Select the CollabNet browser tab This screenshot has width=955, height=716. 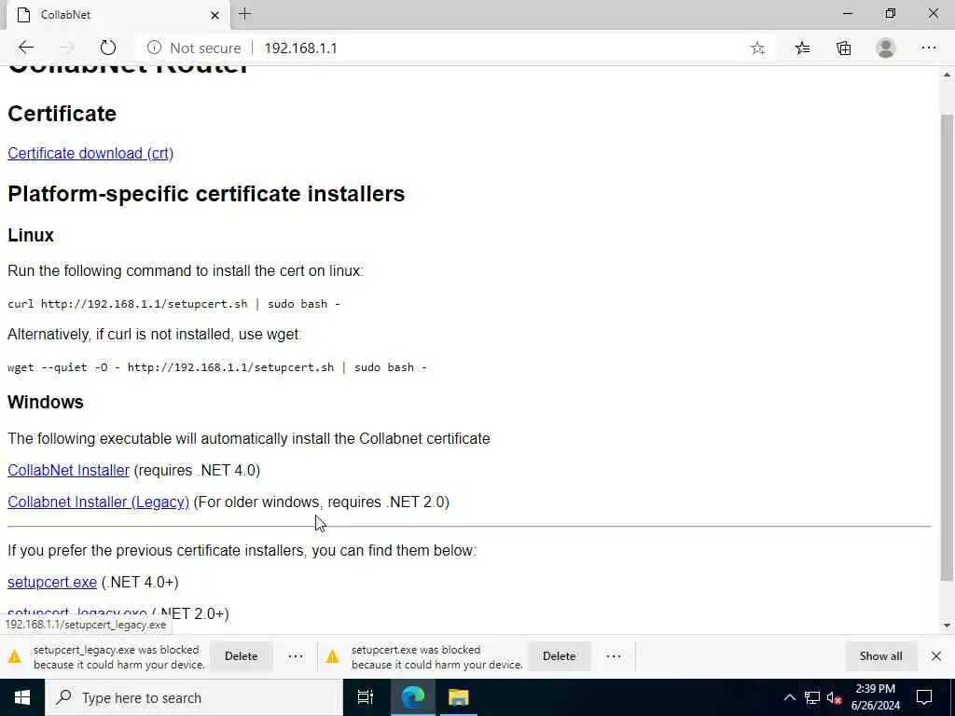click(118, 15)
